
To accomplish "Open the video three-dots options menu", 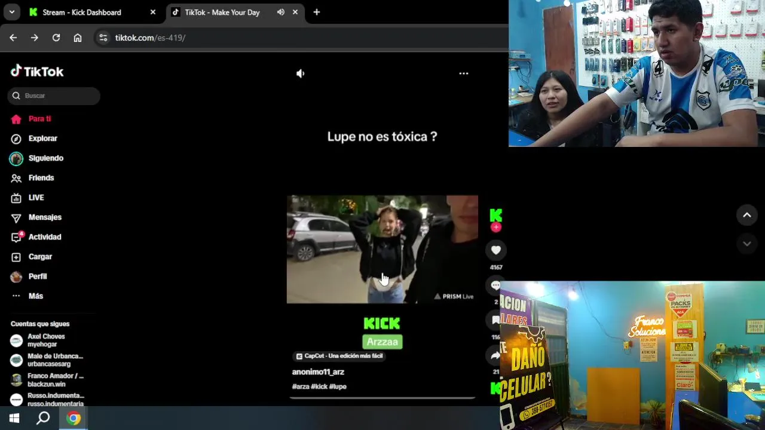I will [464, 73].
